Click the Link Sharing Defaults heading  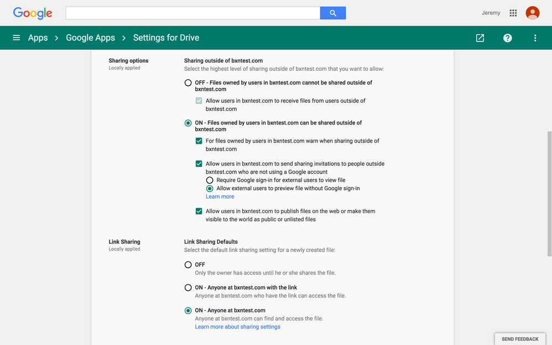(x=211, y=242)
